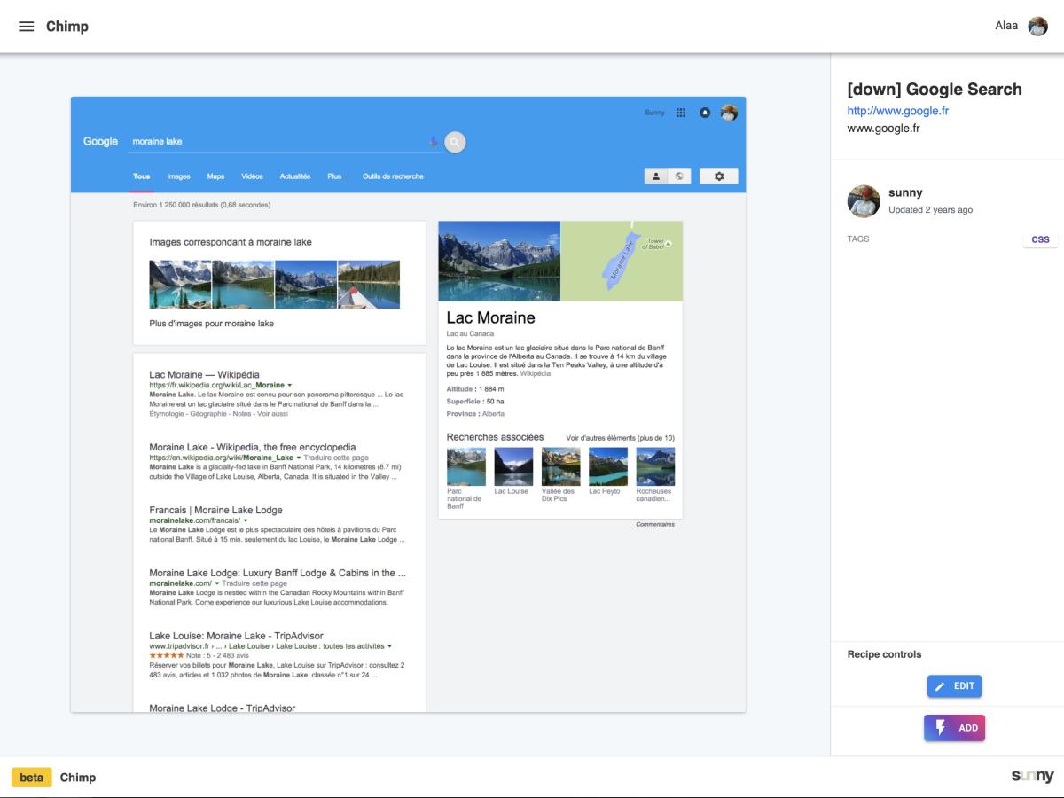The image size is (1064, 798).
Task: Open Outils de recherche menu
Action: pyautogui.click(x=393, y=176)
